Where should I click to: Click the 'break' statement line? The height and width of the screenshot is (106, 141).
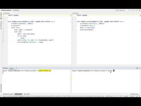coord(23,38)
